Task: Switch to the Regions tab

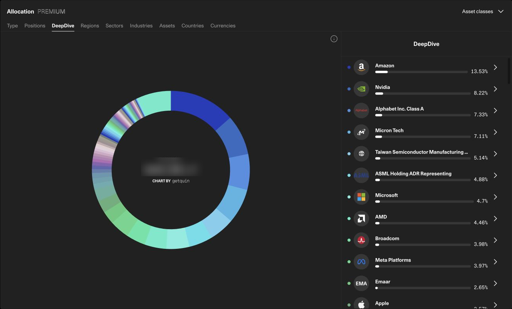Action: point(90,25)
